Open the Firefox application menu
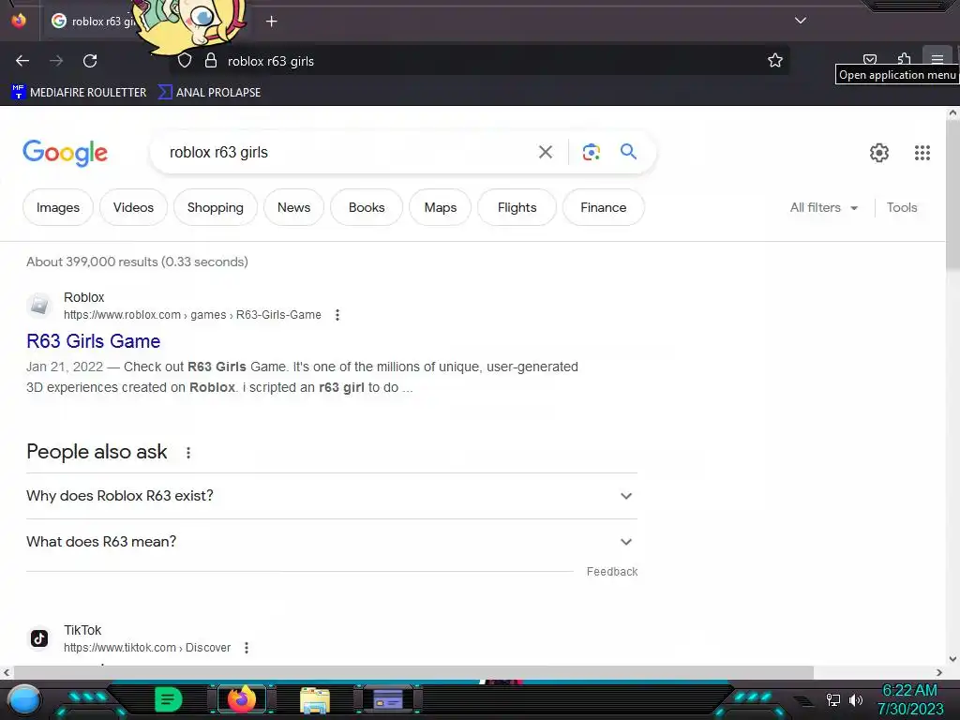 coord(937,58)
